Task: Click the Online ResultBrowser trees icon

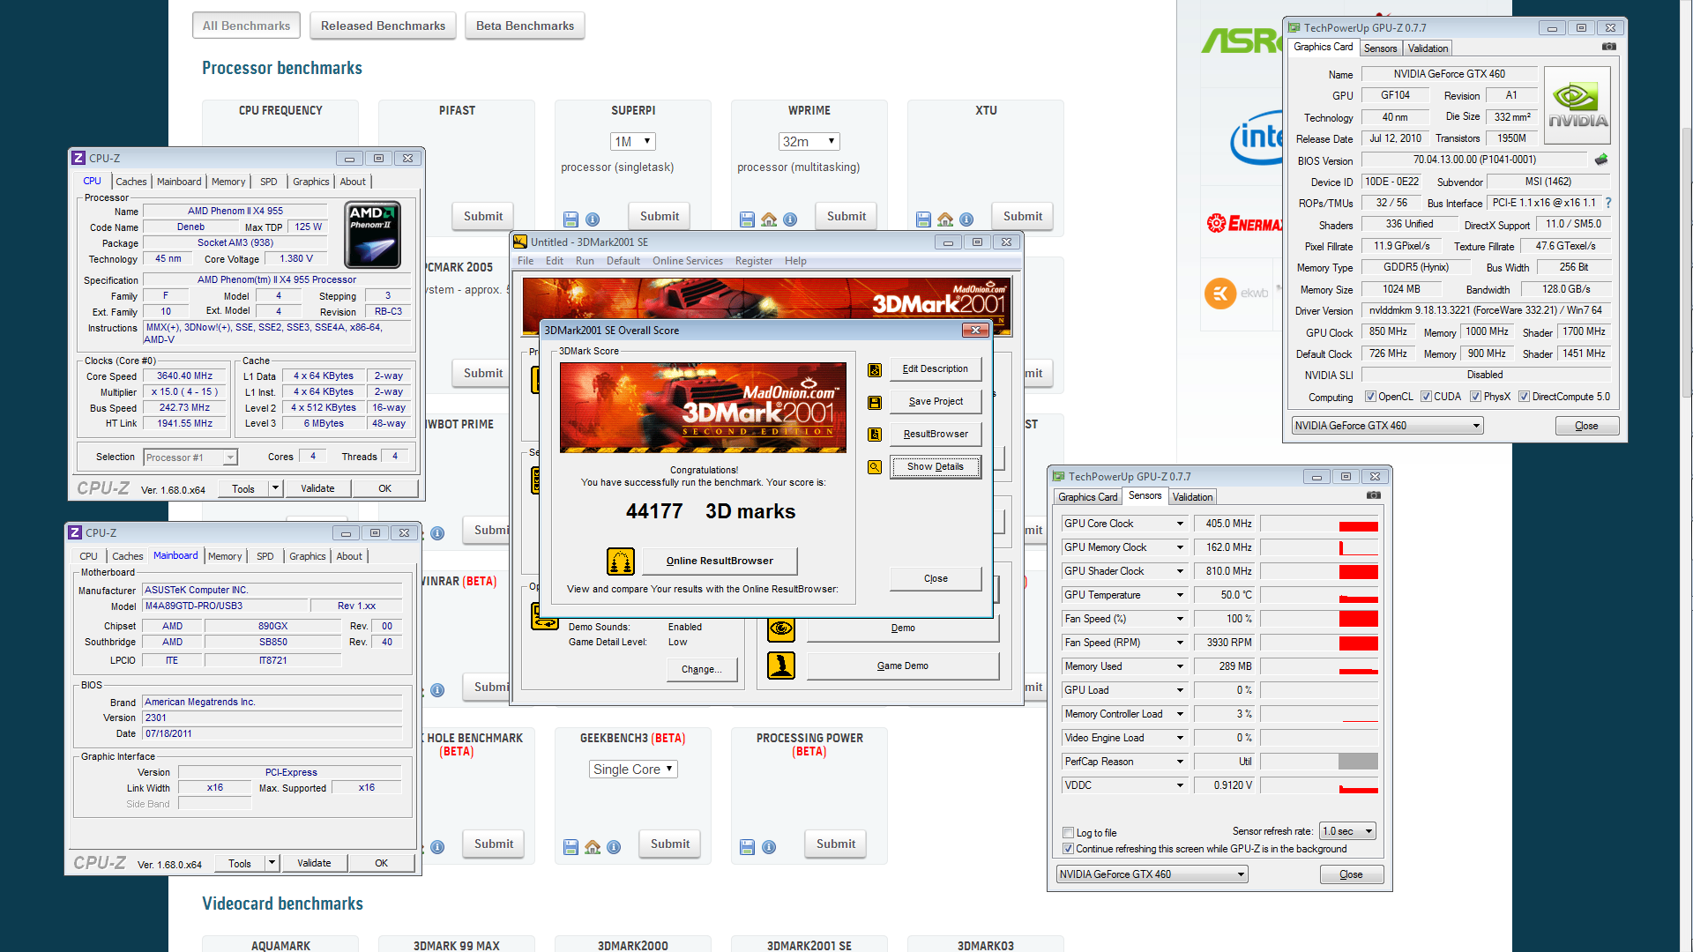Action: click(x=621, y=561)
